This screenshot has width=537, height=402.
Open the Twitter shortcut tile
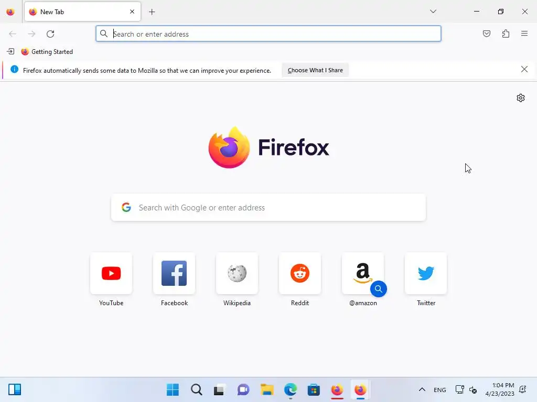tap(426, 273)
